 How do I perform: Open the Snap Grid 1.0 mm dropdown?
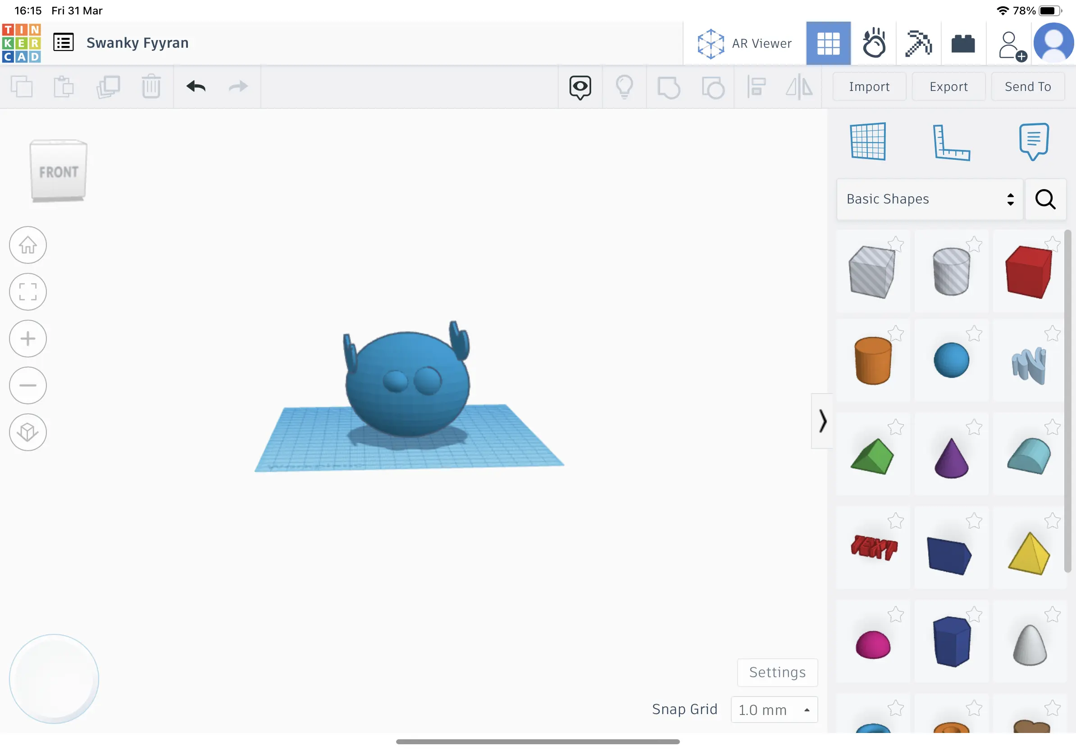(774, 710)
